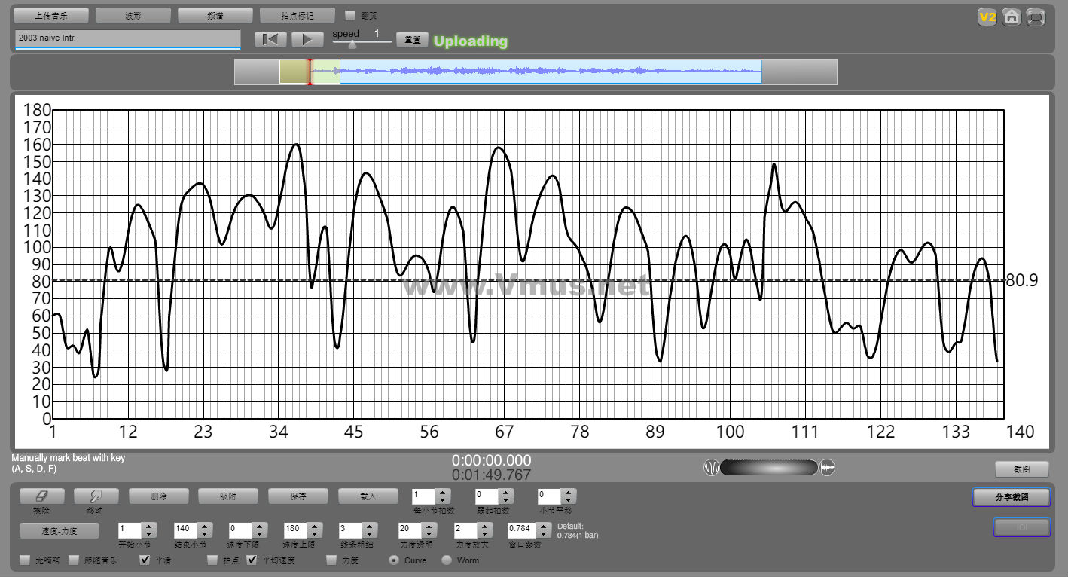Open the 波形 waveform view
1068x577 pixels.
133,15
